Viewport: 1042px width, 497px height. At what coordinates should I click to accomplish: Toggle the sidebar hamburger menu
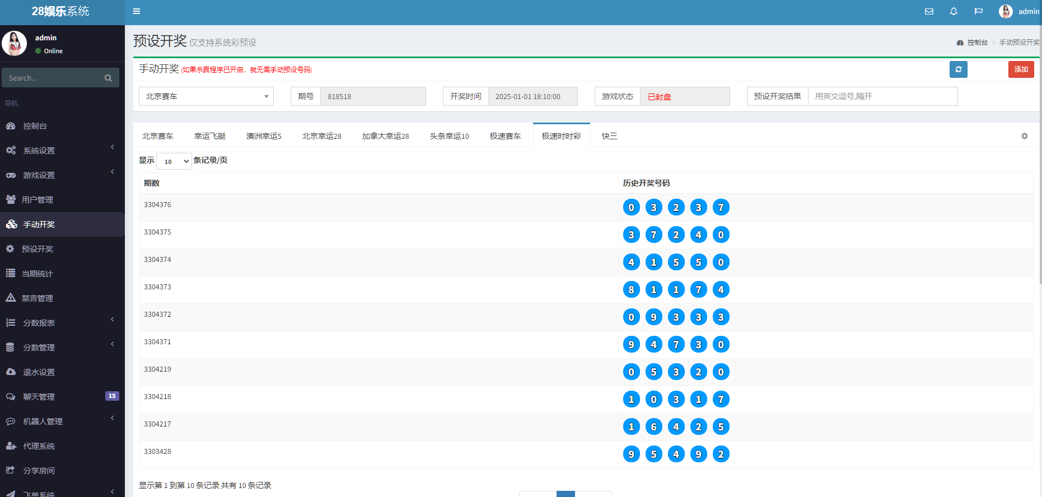coord(137,11)
